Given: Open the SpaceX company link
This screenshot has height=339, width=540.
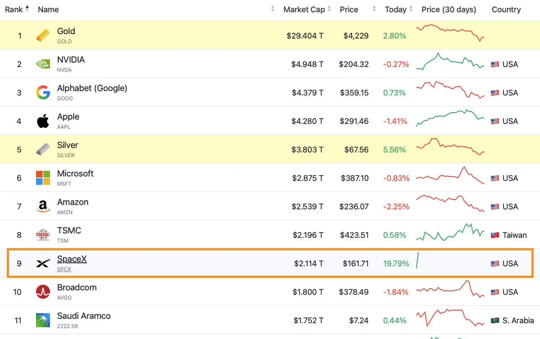Looking at the screenshot, I should [72, 259].
